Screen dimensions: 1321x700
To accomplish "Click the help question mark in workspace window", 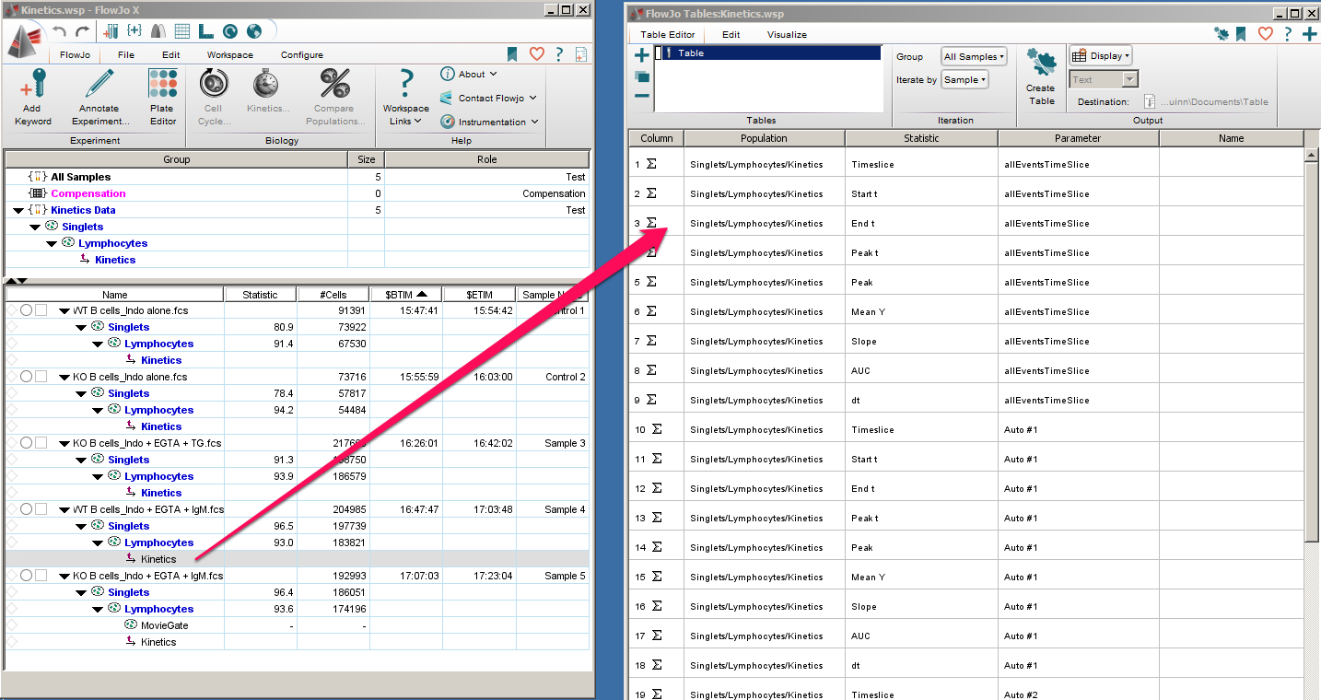I will click(559, 54).
